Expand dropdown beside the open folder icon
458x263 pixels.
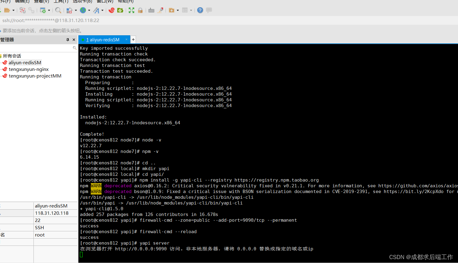tap(14, 10)
